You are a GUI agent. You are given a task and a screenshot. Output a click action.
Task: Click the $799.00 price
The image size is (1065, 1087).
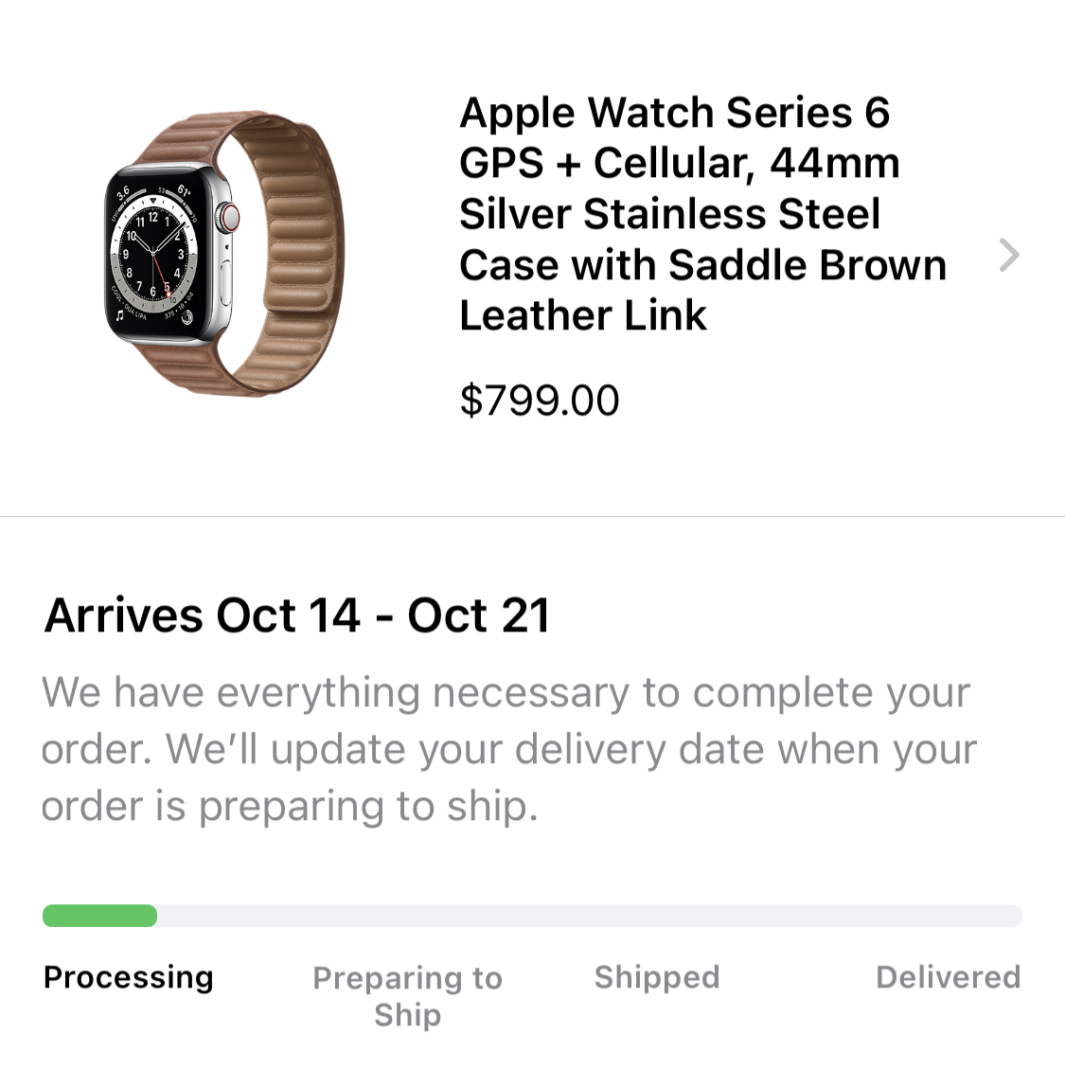pyautogui.click(x=540, y=401)
